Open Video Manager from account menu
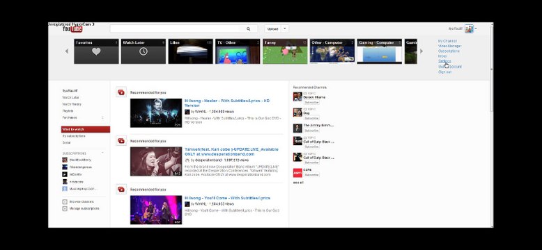 (x=449, y=46)
